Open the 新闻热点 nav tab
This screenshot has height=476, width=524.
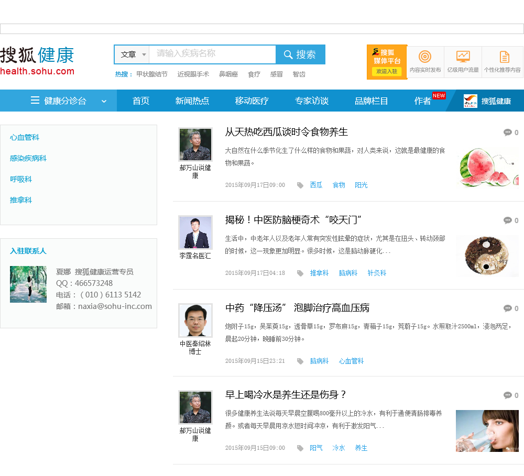pos(192,101)
